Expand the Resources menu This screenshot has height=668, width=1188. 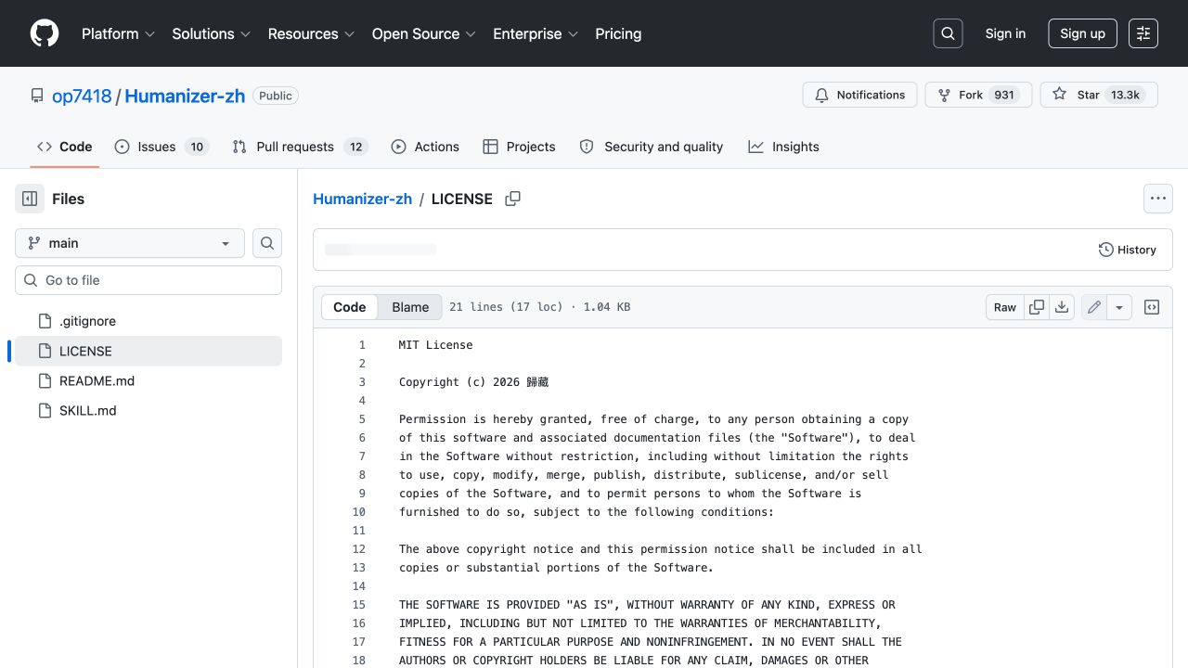pyautogui.click(x=311, y=33)
